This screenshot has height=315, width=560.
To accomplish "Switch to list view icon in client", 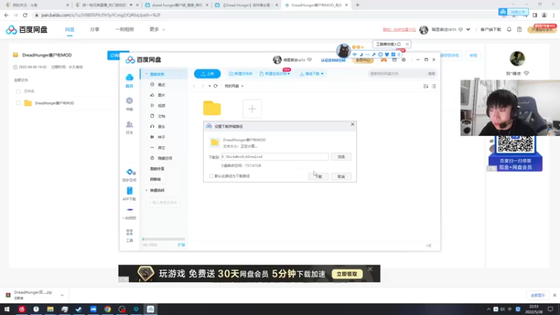I will [x=434, y=86].
